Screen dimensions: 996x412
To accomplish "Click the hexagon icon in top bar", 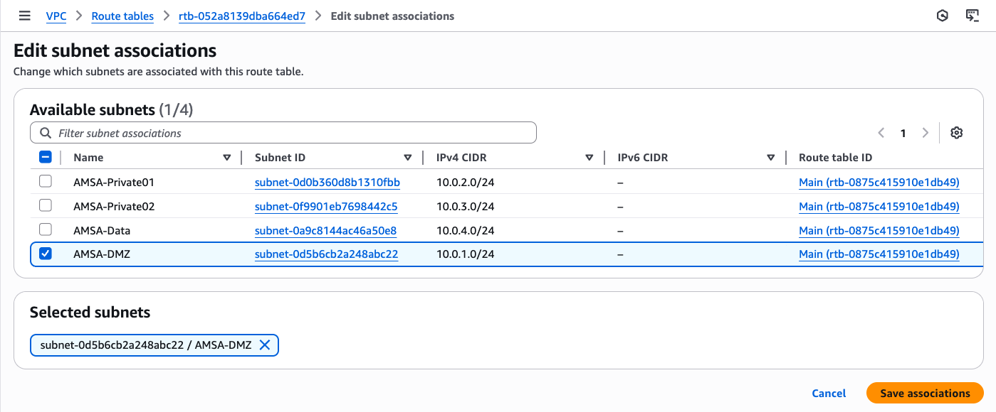I will 943,16.
